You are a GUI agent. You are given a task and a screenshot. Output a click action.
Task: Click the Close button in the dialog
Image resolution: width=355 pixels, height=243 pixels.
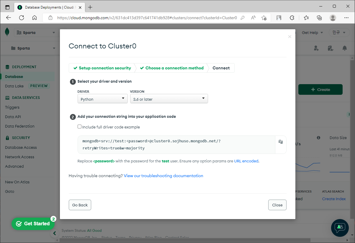tap(277, 205)
